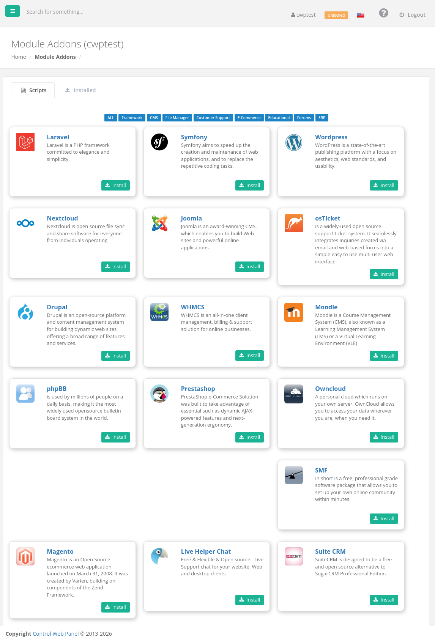This screenshot has height=641, width=435.
Task: Filter scripts by Framework category
Action: (132, 118)
